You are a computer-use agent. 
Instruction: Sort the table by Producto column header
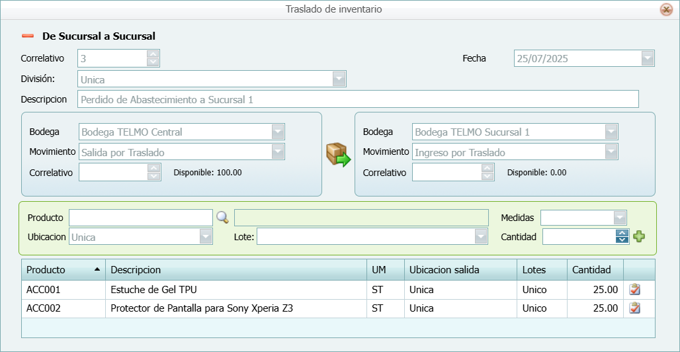pyautogui.click(x=63, y=270)
